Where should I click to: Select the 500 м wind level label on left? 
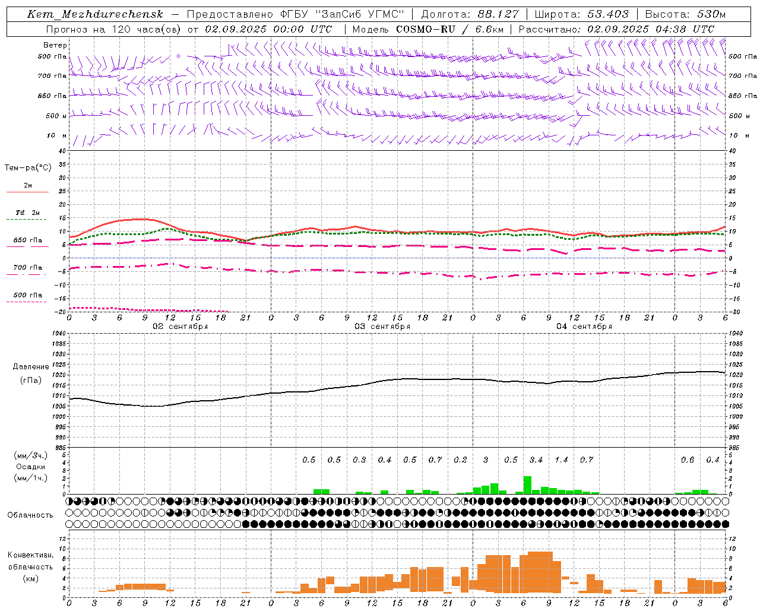coord(56,116)
